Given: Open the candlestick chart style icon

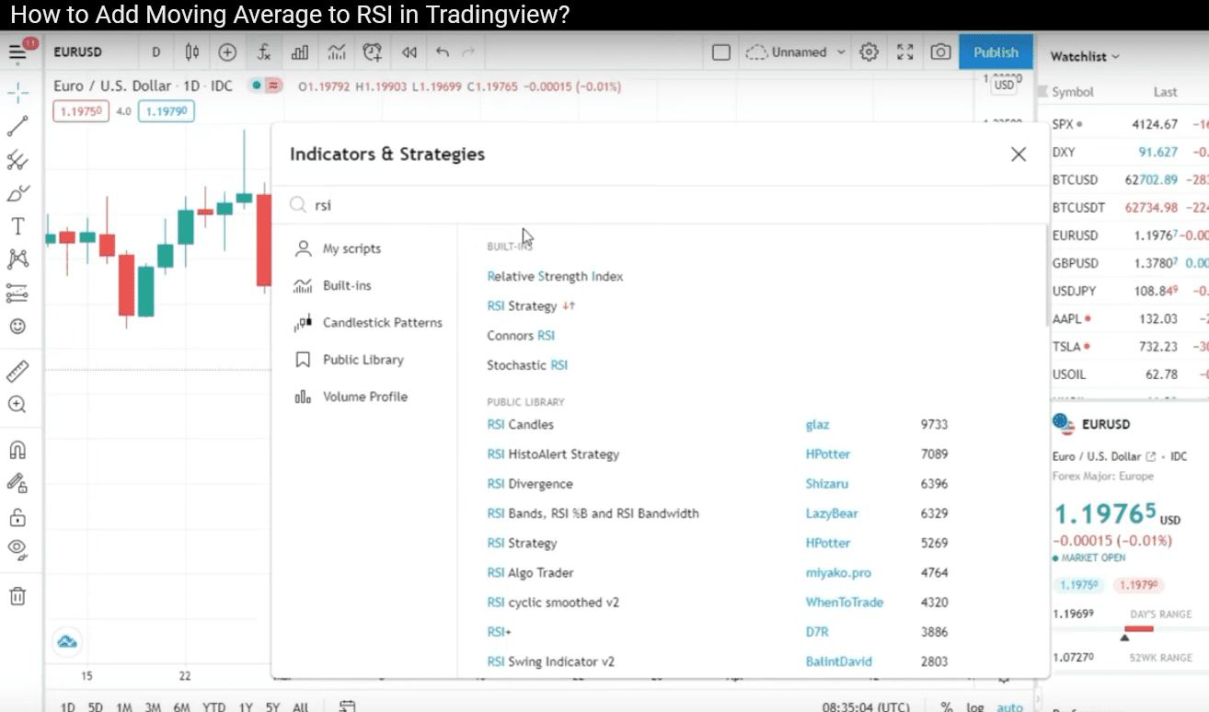Looking at the screenshot, I should point(192,52).
